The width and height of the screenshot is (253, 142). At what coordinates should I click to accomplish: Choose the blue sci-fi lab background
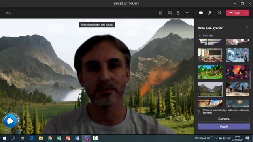coord(237,55)
